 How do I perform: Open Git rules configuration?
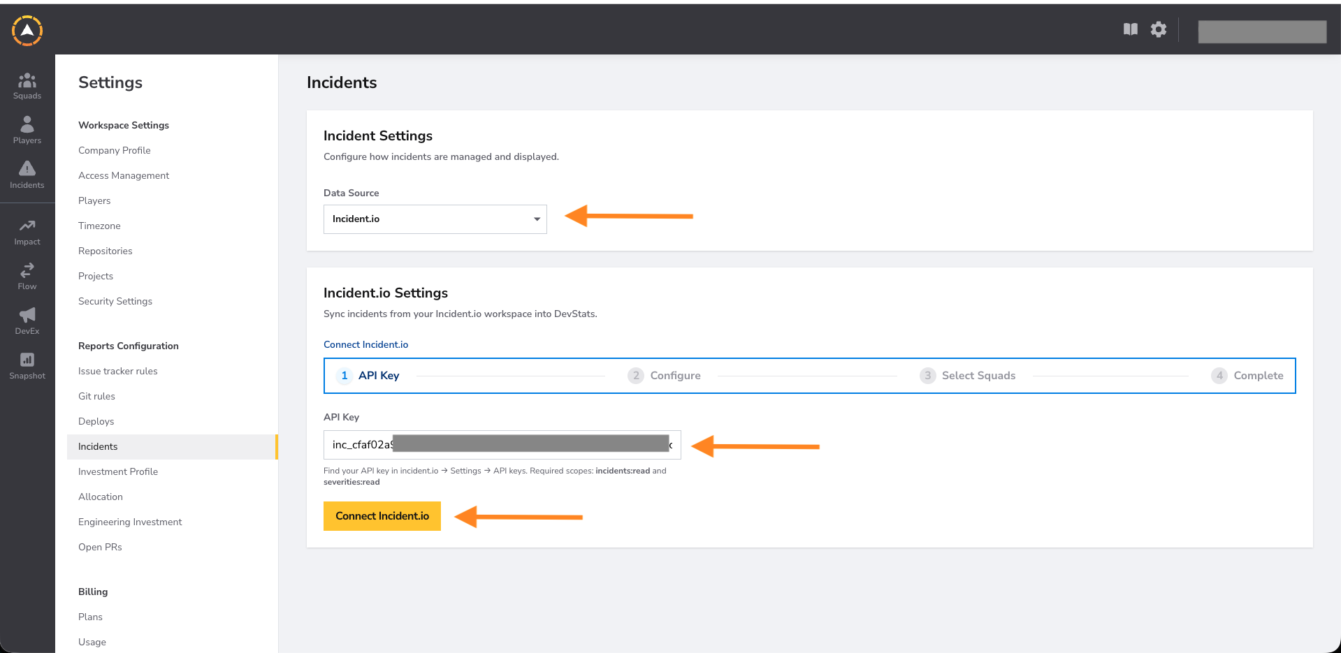coord(96,396)
